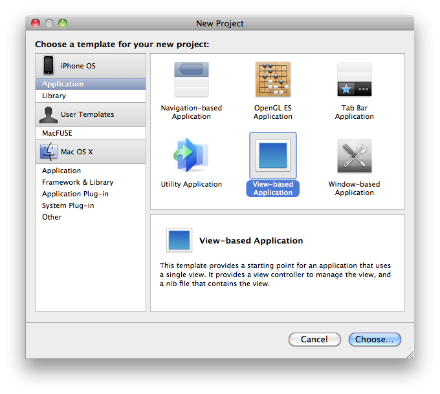Select Application under iPhone OS
Screen dimensions: 440x394
(x=91, y=84)
